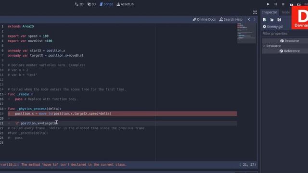Switch to the 2D workspace
This screenshot has width=308, height=173.
pos(79,4)
